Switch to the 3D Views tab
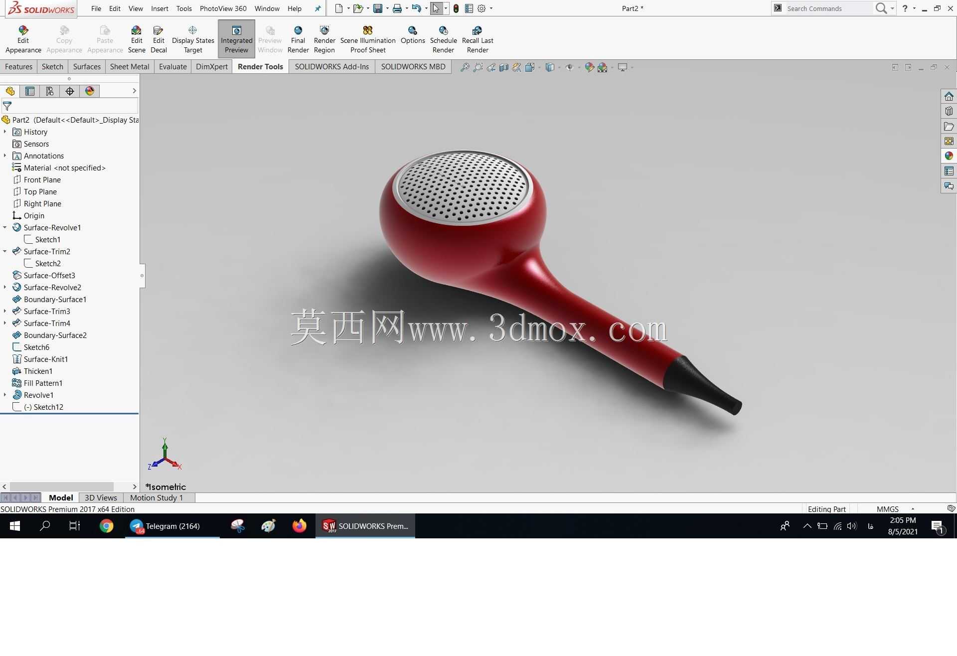This screenshot has width=957, height=656. [101, 497]
